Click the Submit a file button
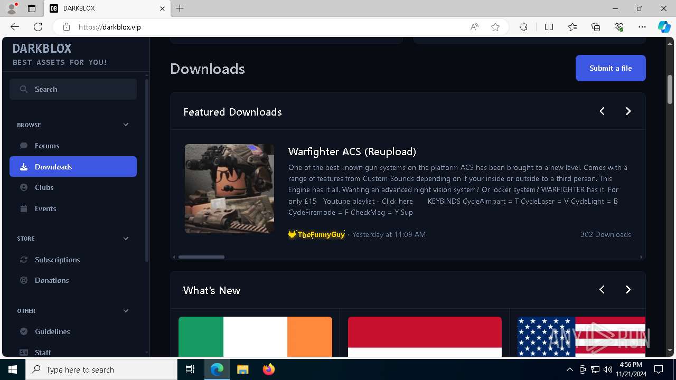The height and width of the screenshot is (380, 676). (611, 68)
